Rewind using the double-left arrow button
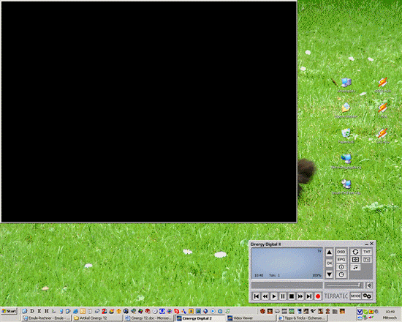The width and height of the screenshot is (402, 322). 265,296
